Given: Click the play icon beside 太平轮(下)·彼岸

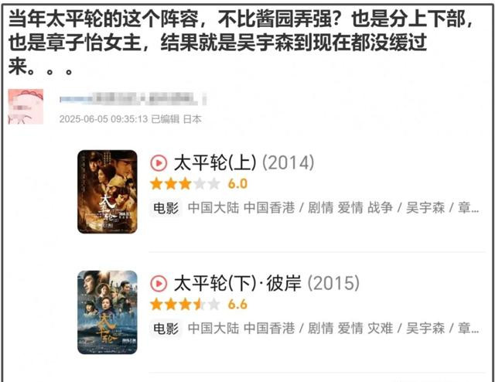Looking at the screenshot, I should click(159, 283).
